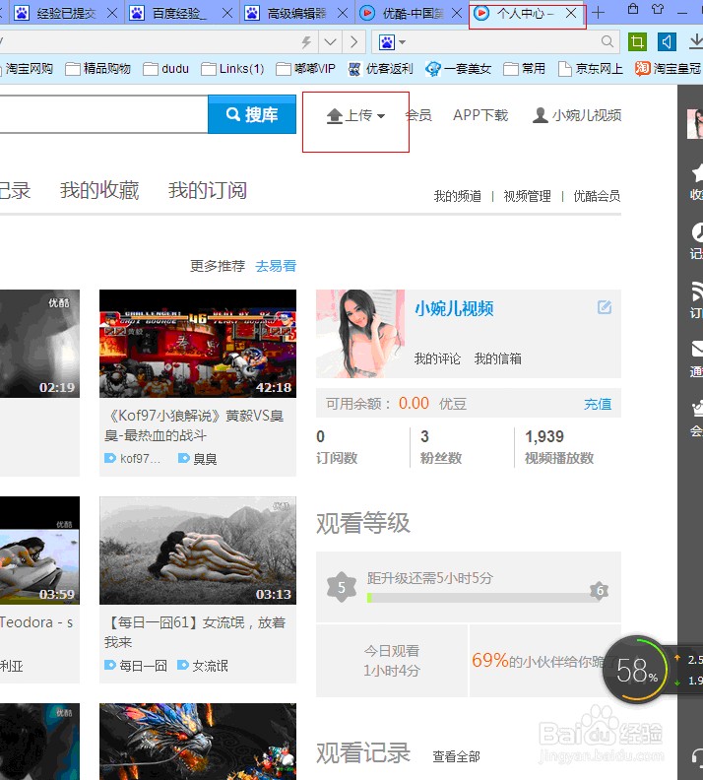This screenshot has height=780, width=703.
Task: Click the 去易看 recommendation link
Action: coord(276,266)
